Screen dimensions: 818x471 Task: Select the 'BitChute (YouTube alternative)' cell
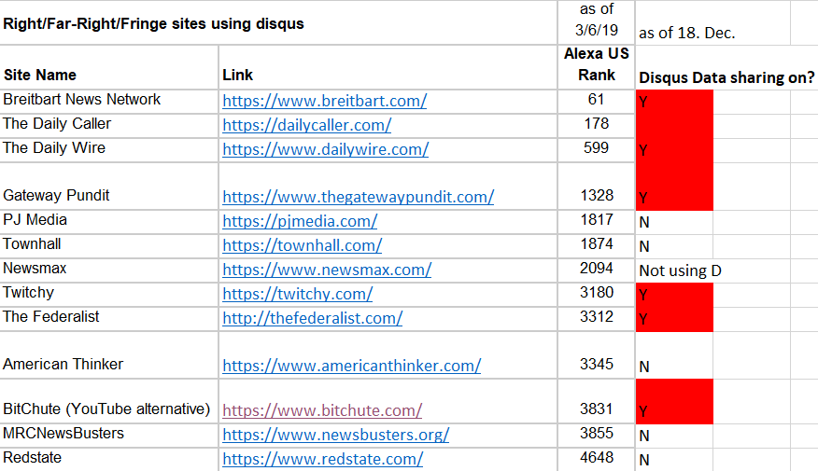(109, 401)
